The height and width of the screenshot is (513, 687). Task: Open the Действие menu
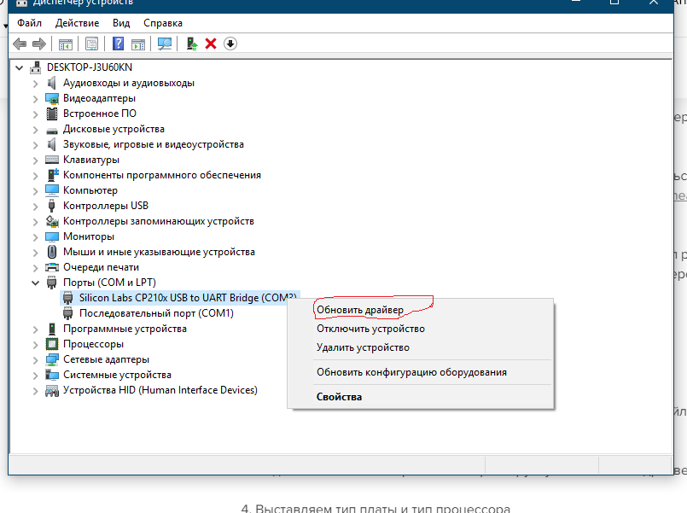77,23
